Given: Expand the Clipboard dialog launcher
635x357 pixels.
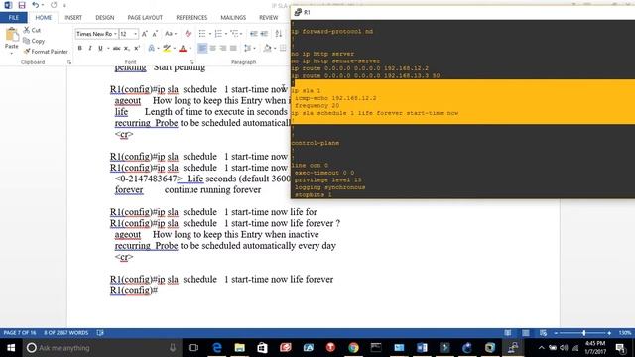Looking at the screenshot, I should 69,62.
